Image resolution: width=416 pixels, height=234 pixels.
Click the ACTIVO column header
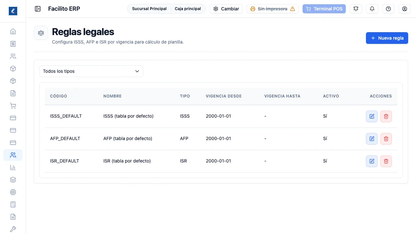click(x=331, y=96)
